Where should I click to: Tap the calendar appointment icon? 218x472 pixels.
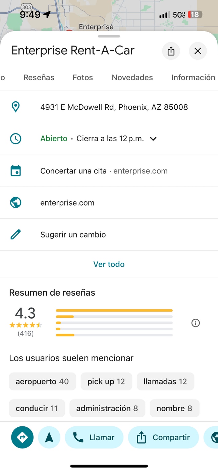click(16, 171)
